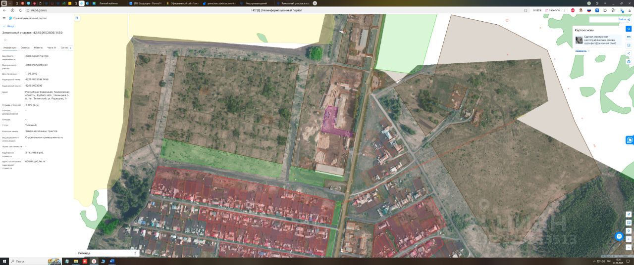
Task: Click the Windows Start button
Action: point(4,261)
